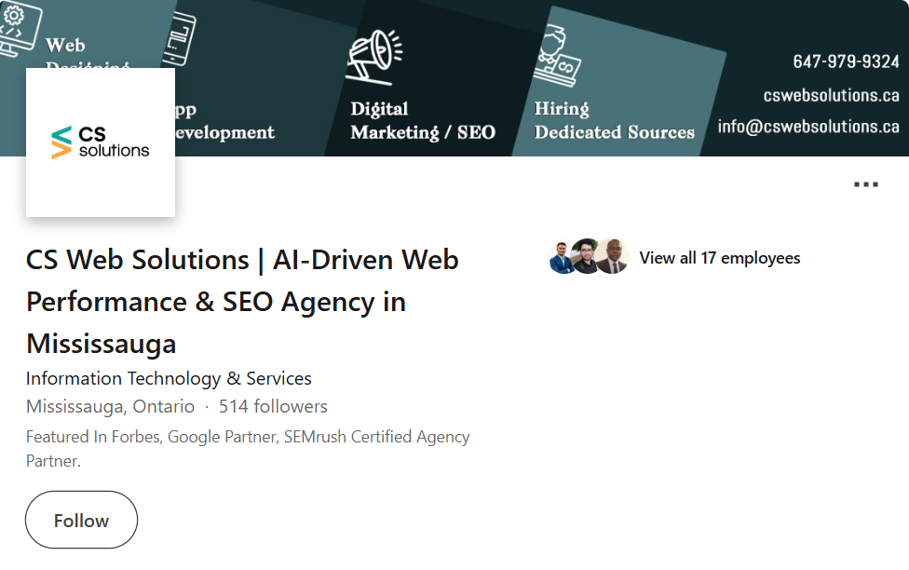Viewport: 909px width, 570px height.
Task: Click the mobile app development phone icon
Action: [x=179, y=38]
